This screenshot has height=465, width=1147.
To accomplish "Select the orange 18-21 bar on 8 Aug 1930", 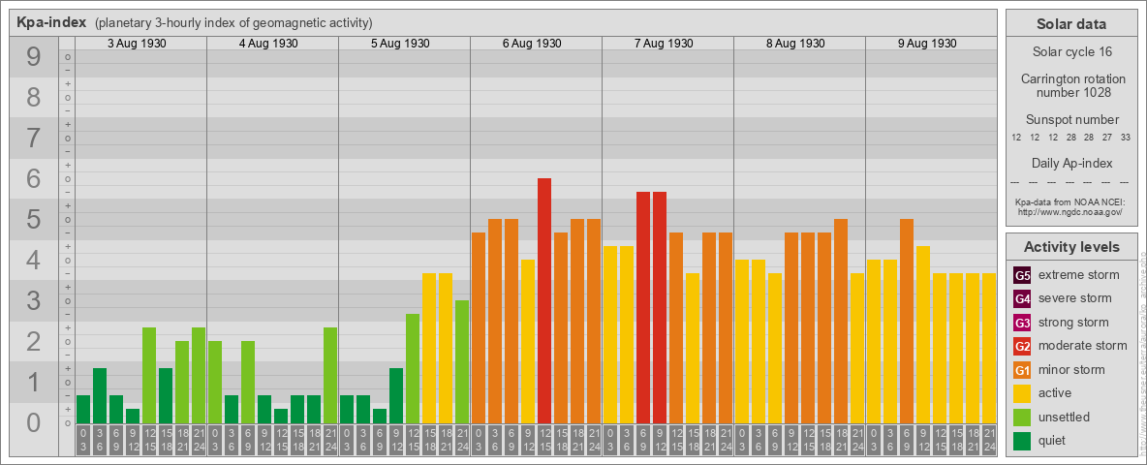I will coord(841,321).
